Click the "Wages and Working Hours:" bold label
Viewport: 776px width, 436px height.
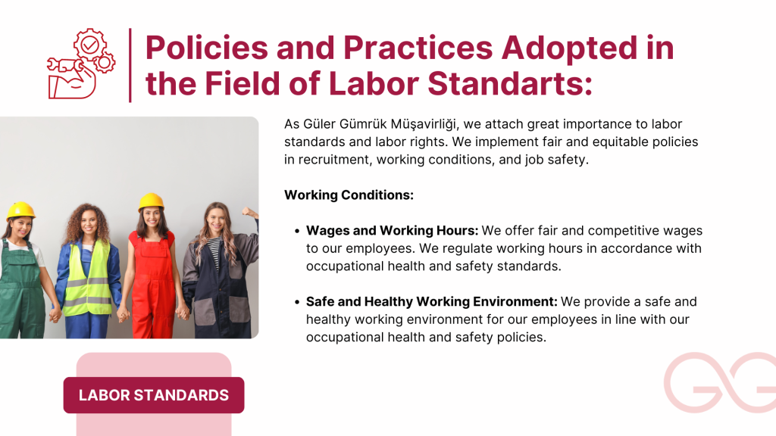pyautogui.click(x=392, y=230)
